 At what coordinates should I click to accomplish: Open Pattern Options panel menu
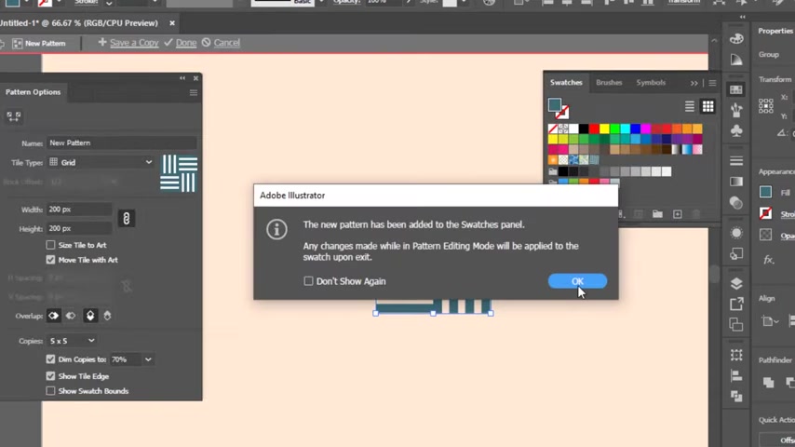[x=194, y=93]
